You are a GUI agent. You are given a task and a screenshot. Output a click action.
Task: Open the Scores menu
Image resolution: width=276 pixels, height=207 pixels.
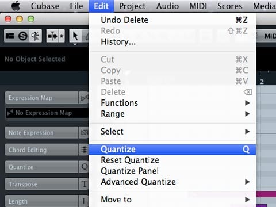pos(229,6)
